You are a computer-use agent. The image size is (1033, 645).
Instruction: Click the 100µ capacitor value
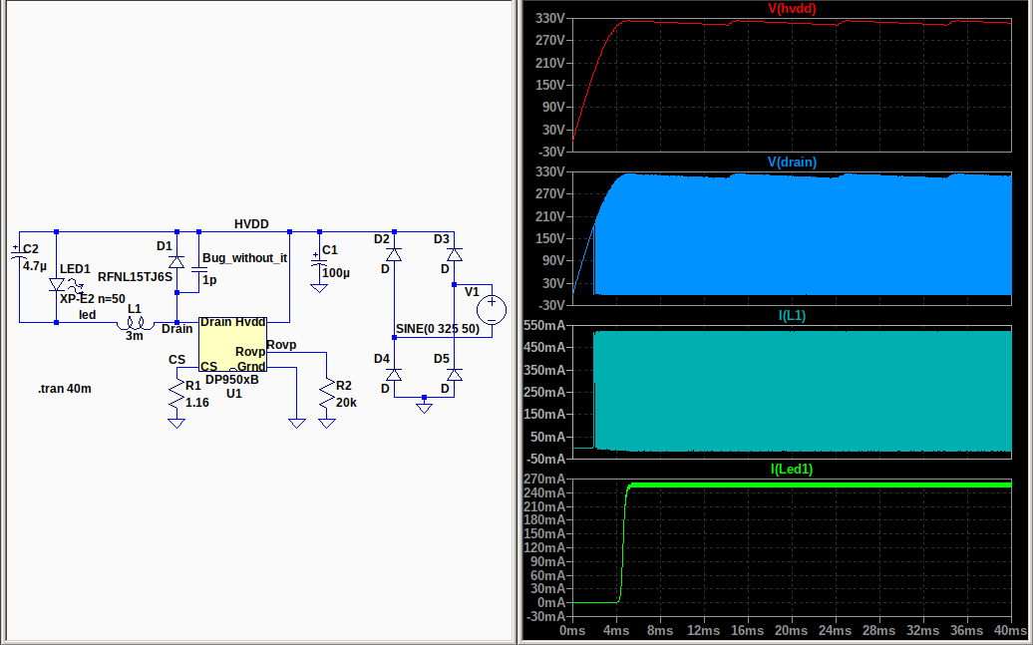pos(336,273)
